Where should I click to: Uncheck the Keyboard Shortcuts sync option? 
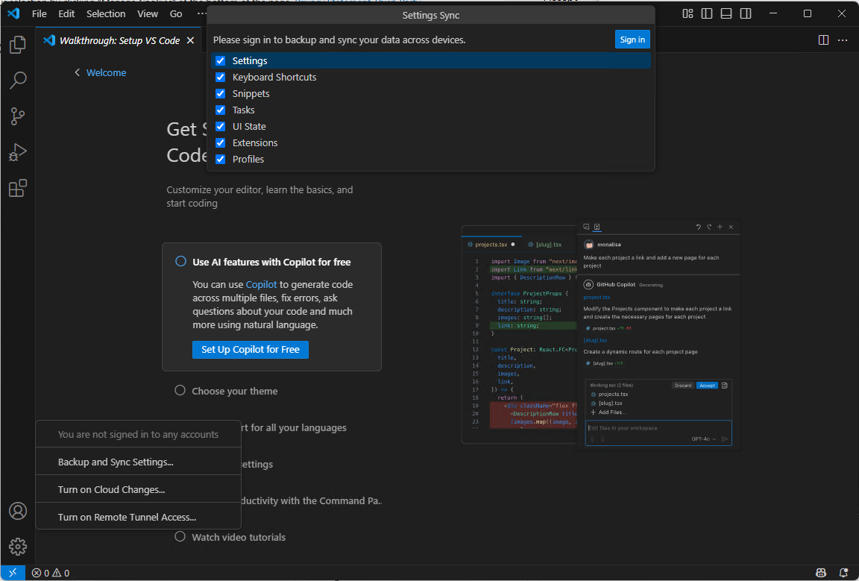pyautogui.click(x=221, y=77)
